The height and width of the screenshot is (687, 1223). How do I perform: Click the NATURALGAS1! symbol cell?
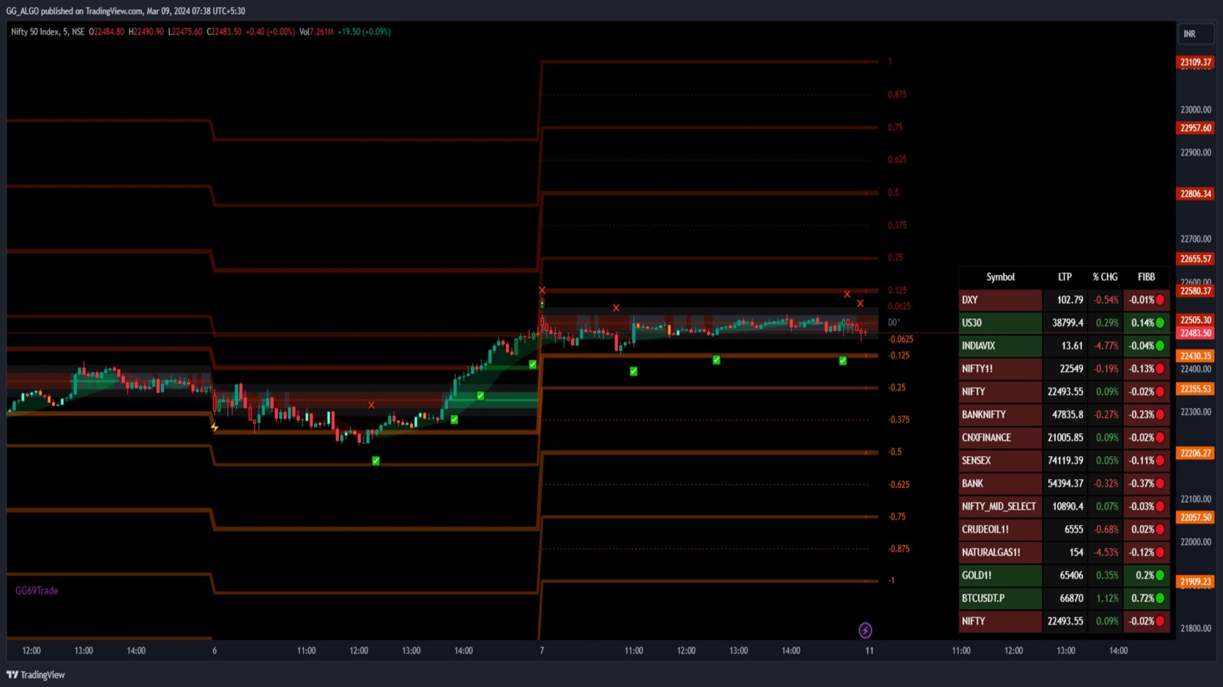click(x=1000, y=552)
